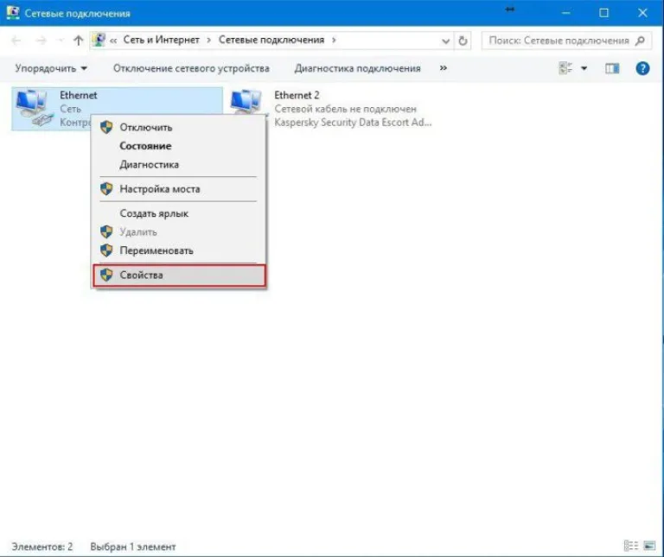The width and height of the screenshot is (664, 557).
Task: Select the Ethernet adapter icon
Action: point(34,108)
